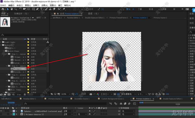Open the 文件(F) menu
Viewport: 195px width, 118px height.
pos(3,5)
